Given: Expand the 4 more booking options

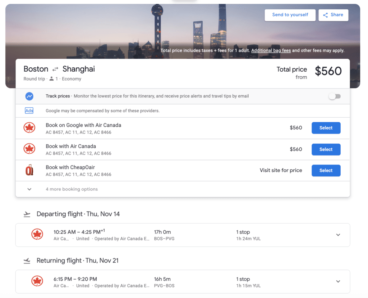Looking at the screenshot, I should (x=29, y=189).
